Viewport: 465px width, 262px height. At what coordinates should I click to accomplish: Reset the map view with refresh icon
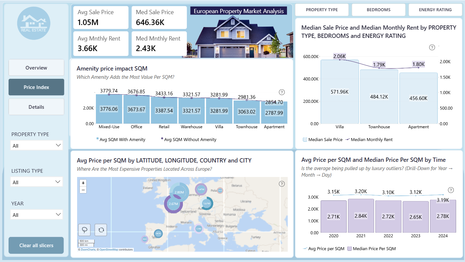101,230
